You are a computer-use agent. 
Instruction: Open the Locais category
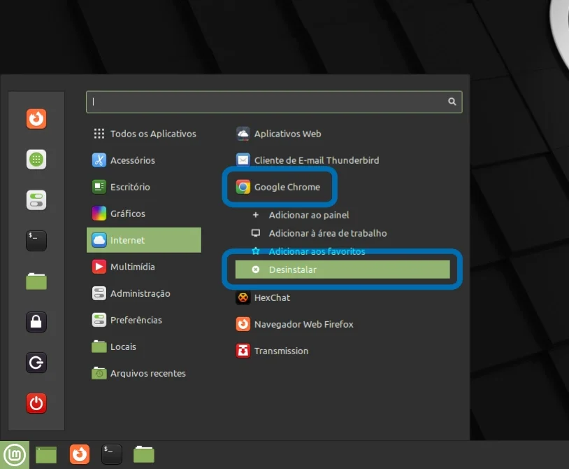coord(144,346)
